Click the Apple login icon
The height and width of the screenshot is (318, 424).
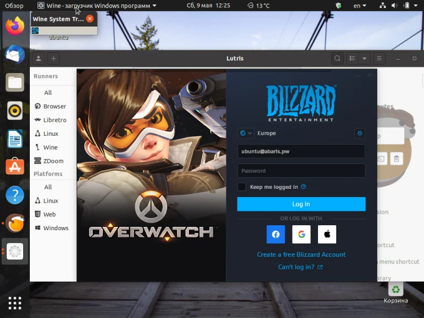point(327,234)
